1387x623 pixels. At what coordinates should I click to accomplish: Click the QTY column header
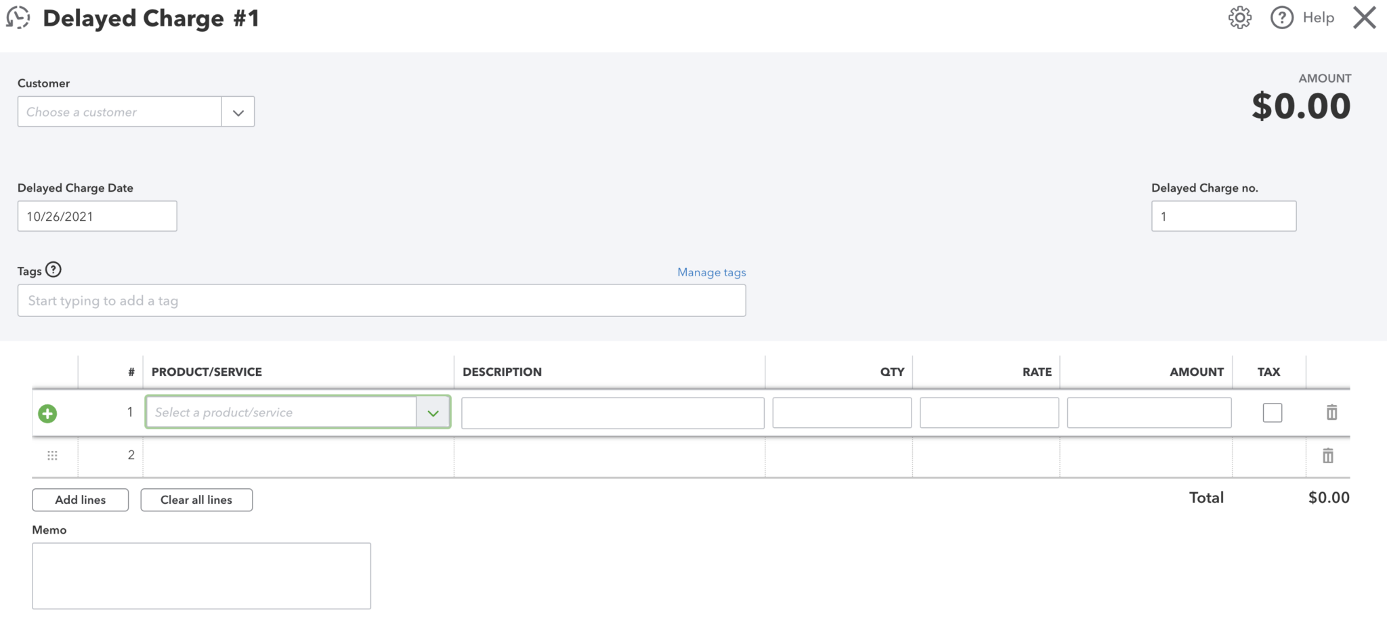pos(892,372)
